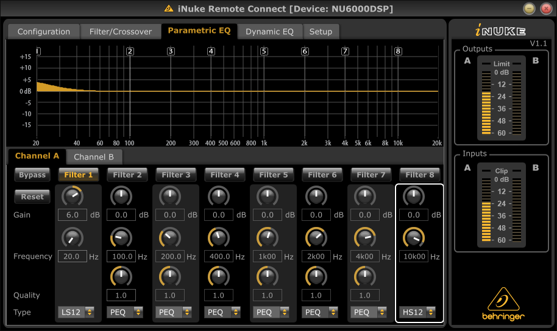Click the Reset button
The image size is (557, 331).
(32, 197)
